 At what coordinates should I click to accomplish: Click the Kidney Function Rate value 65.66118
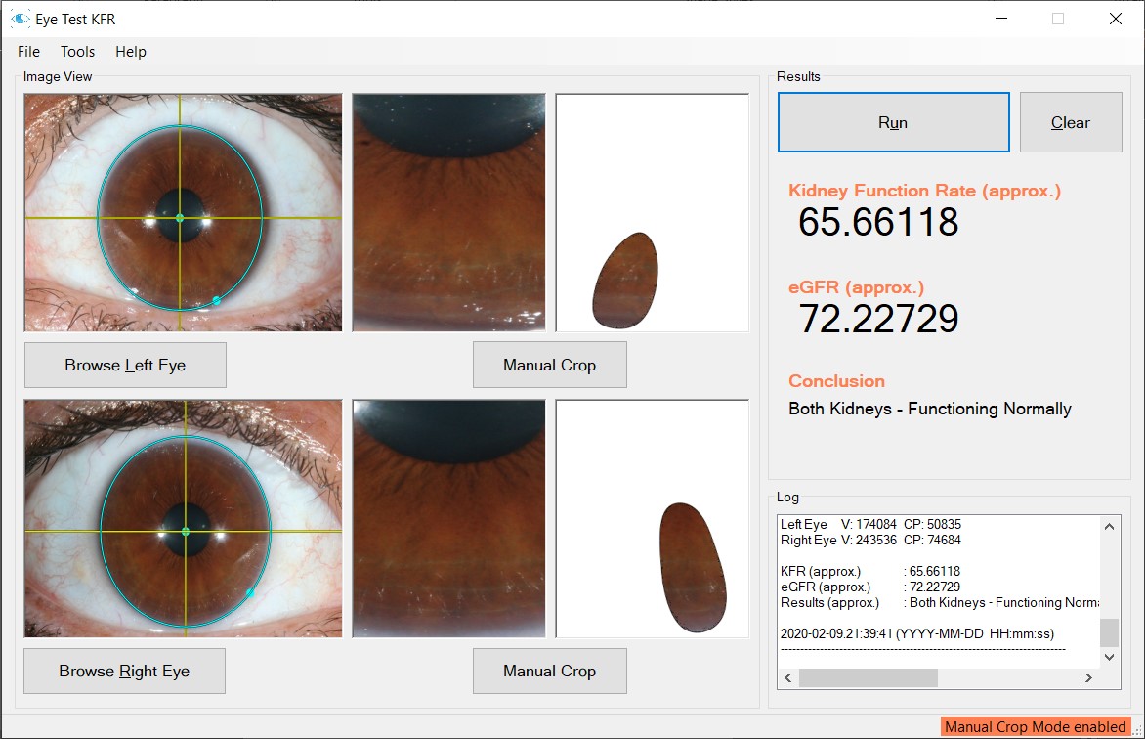click(878, 222)
